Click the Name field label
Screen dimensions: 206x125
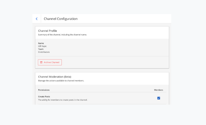tap(41, 43)
